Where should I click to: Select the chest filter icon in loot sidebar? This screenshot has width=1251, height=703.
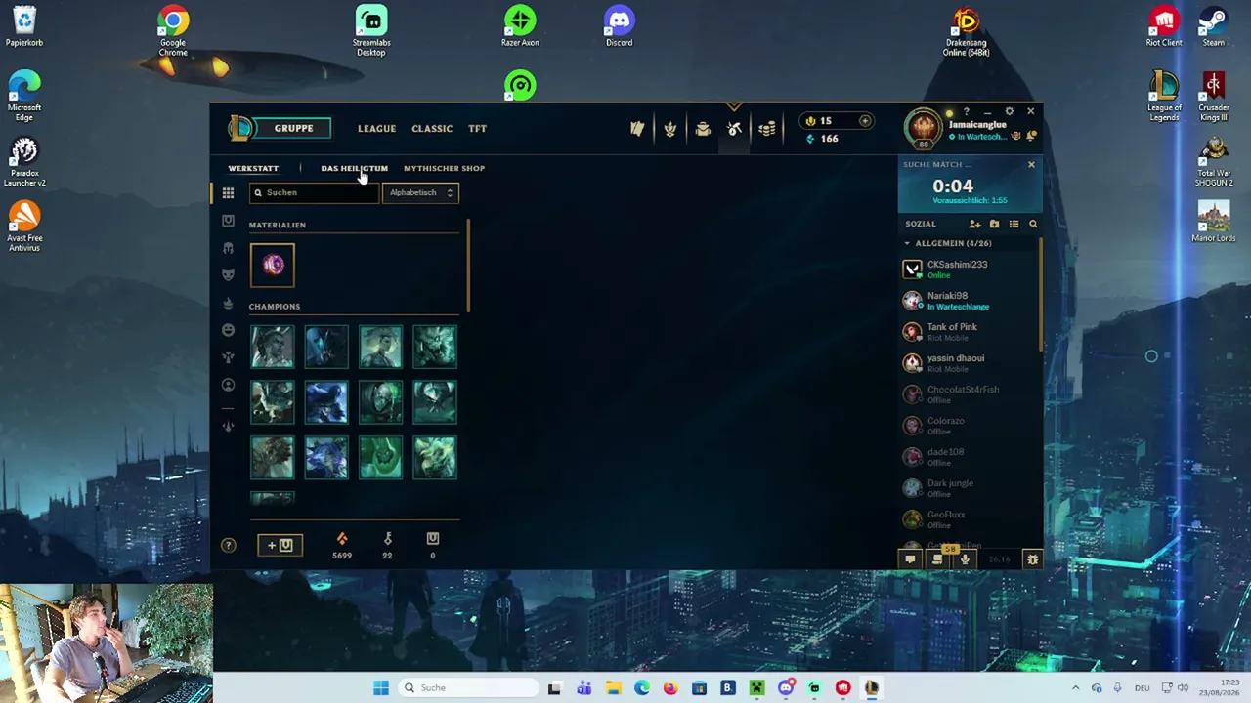tap(228, 221)
